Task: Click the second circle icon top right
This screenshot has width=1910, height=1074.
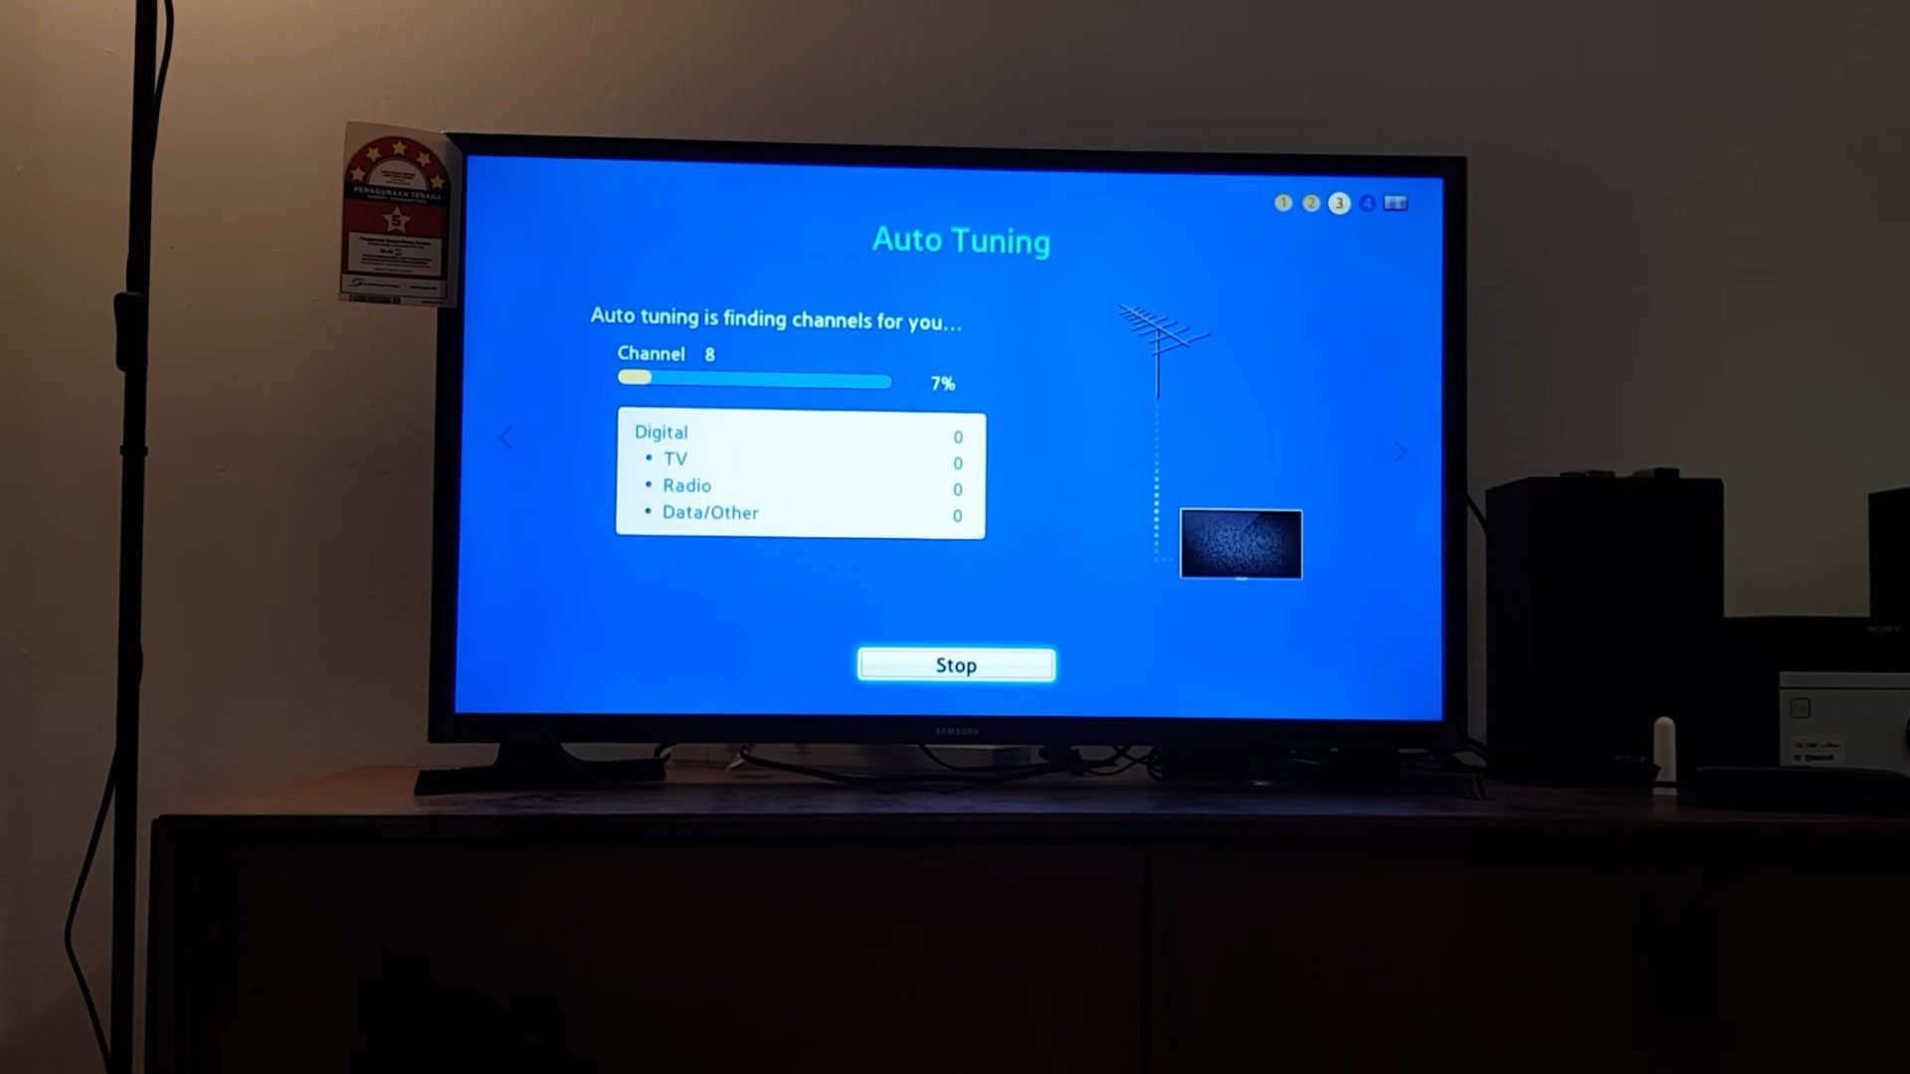Action: click(1309, 203)
